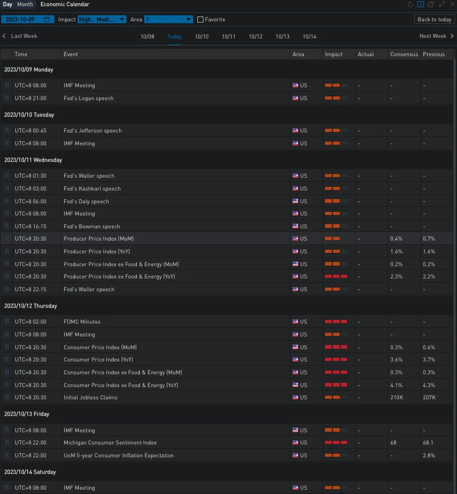Viewport: 457px width, 494px height.
Task: Select the 10/08 date tab
Action: tap(147, 37)
